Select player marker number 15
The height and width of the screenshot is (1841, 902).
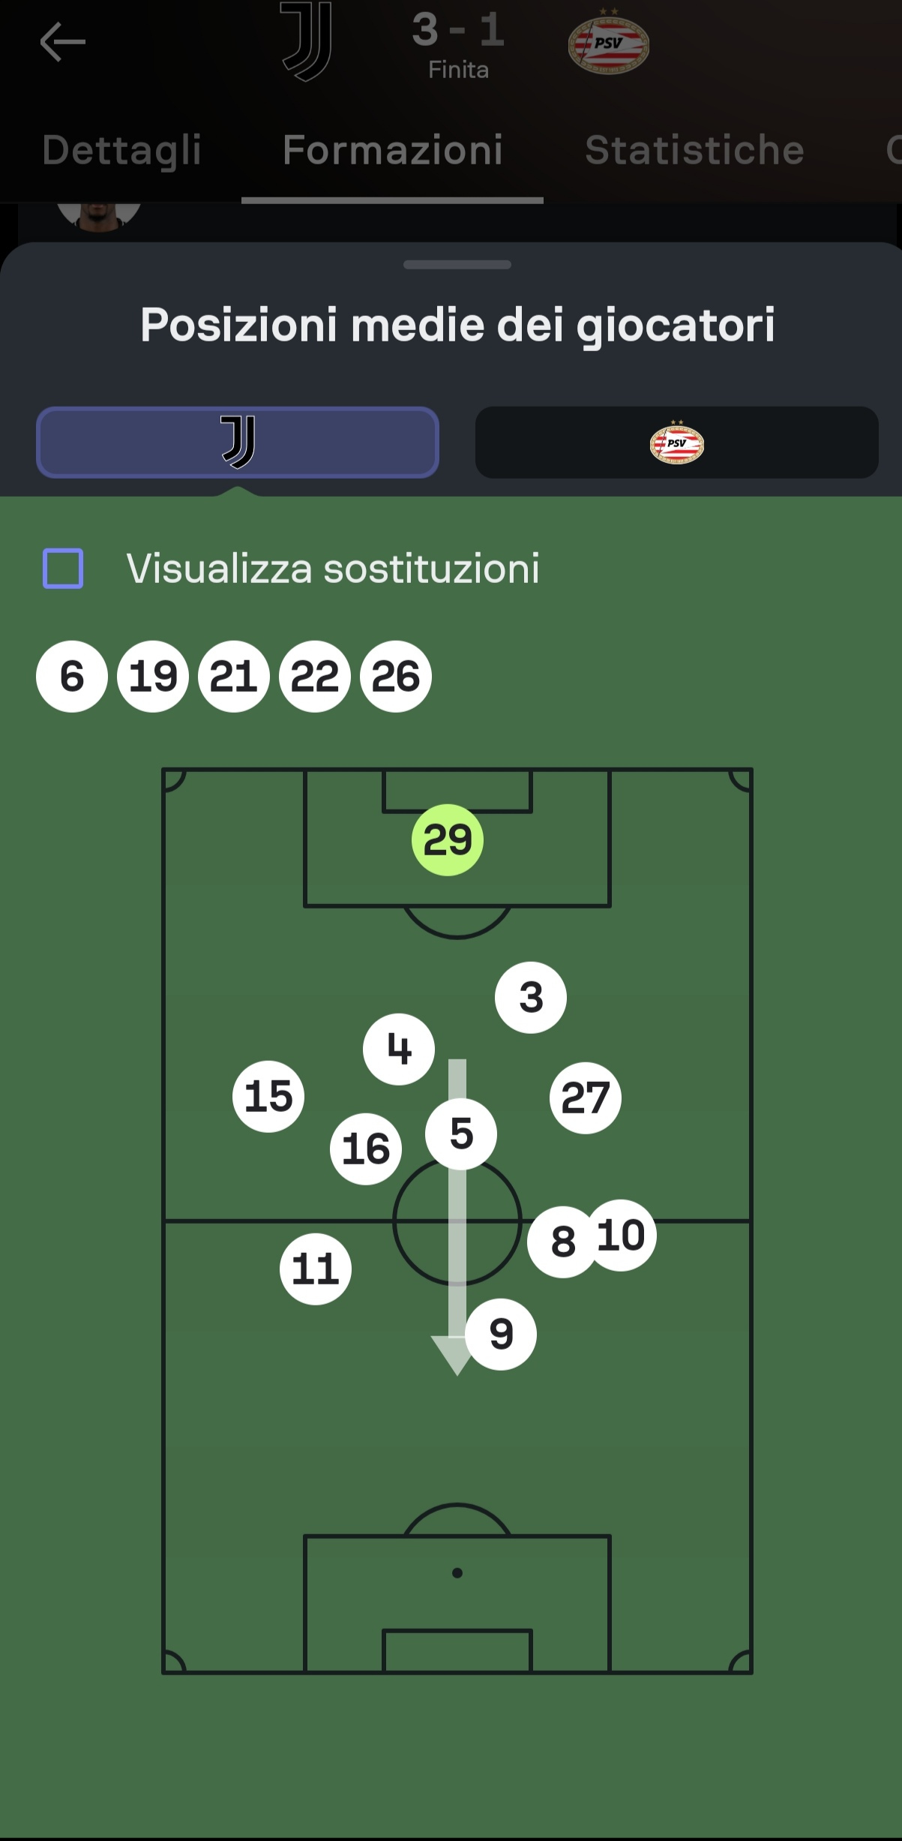pos(268,1096)
